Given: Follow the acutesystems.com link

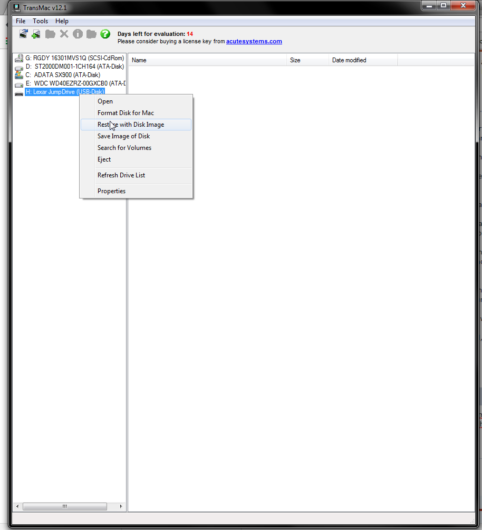Looking at the screenshot, I should coord(254,41).
